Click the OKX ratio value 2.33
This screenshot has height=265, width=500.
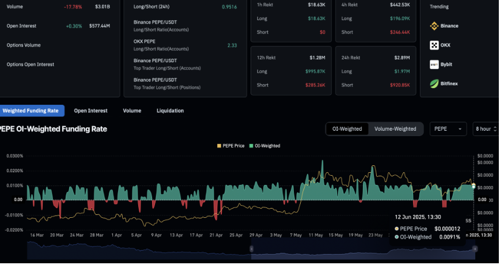pyautogui.click(x=232, y=46)
